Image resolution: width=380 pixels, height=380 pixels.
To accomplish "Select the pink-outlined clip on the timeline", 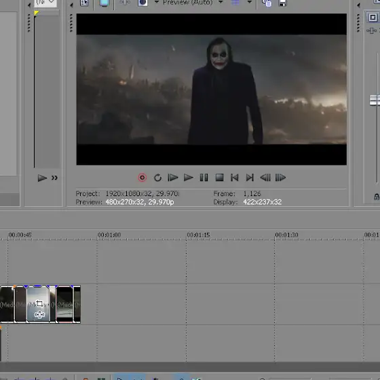I will pyautogui.click(x=64, y=305).
